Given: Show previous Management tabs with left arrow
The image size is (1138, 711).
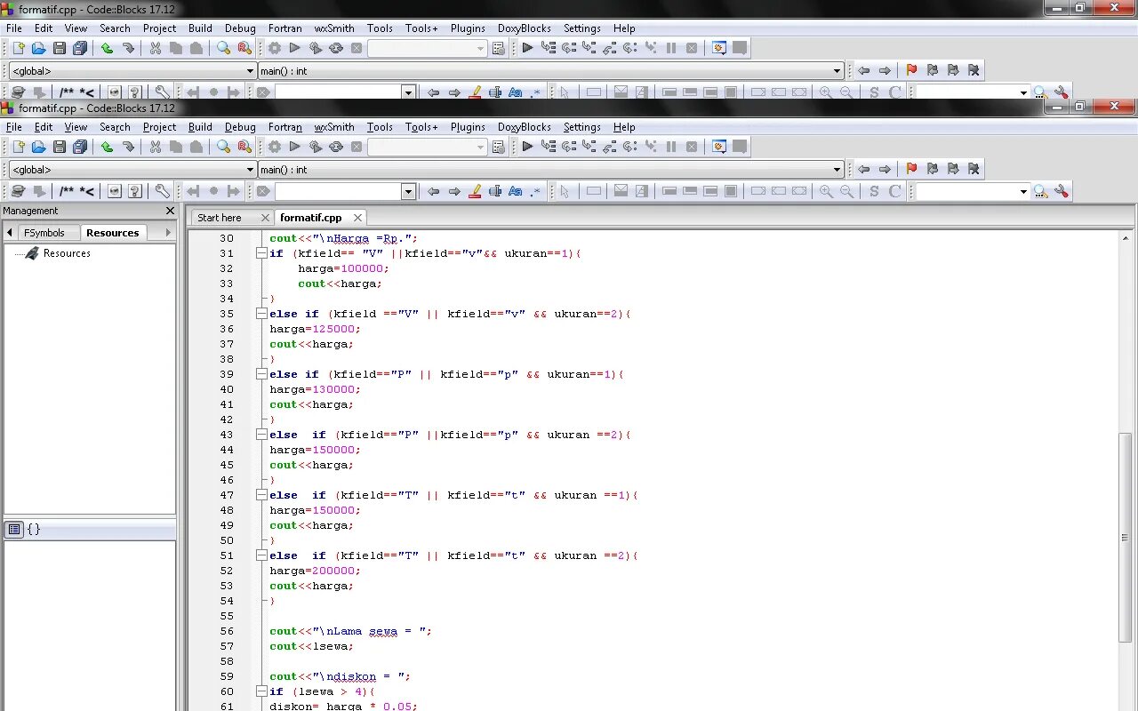Looking at the screenshot, I should pos(10,233).
